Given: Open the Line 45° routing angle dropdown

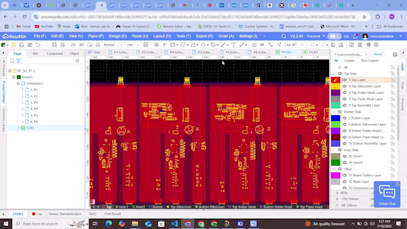Looking at the screenshot, I should [x=294, y=45].
